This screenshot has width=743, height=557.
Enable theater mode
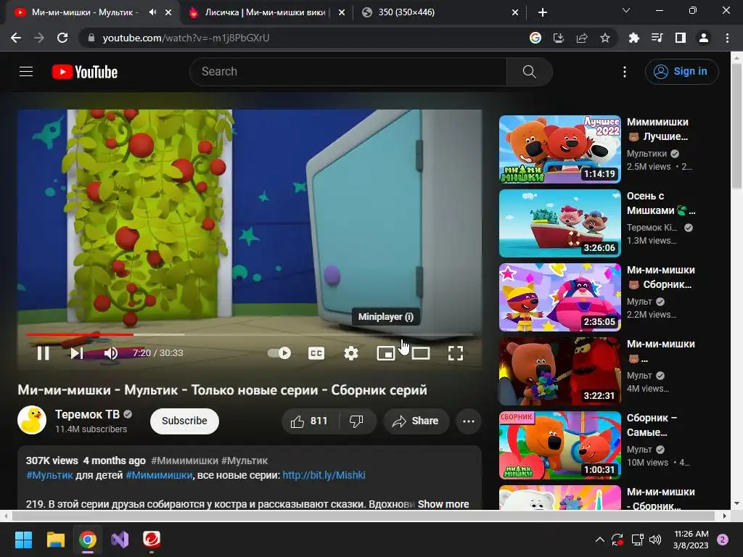point(421,353)
